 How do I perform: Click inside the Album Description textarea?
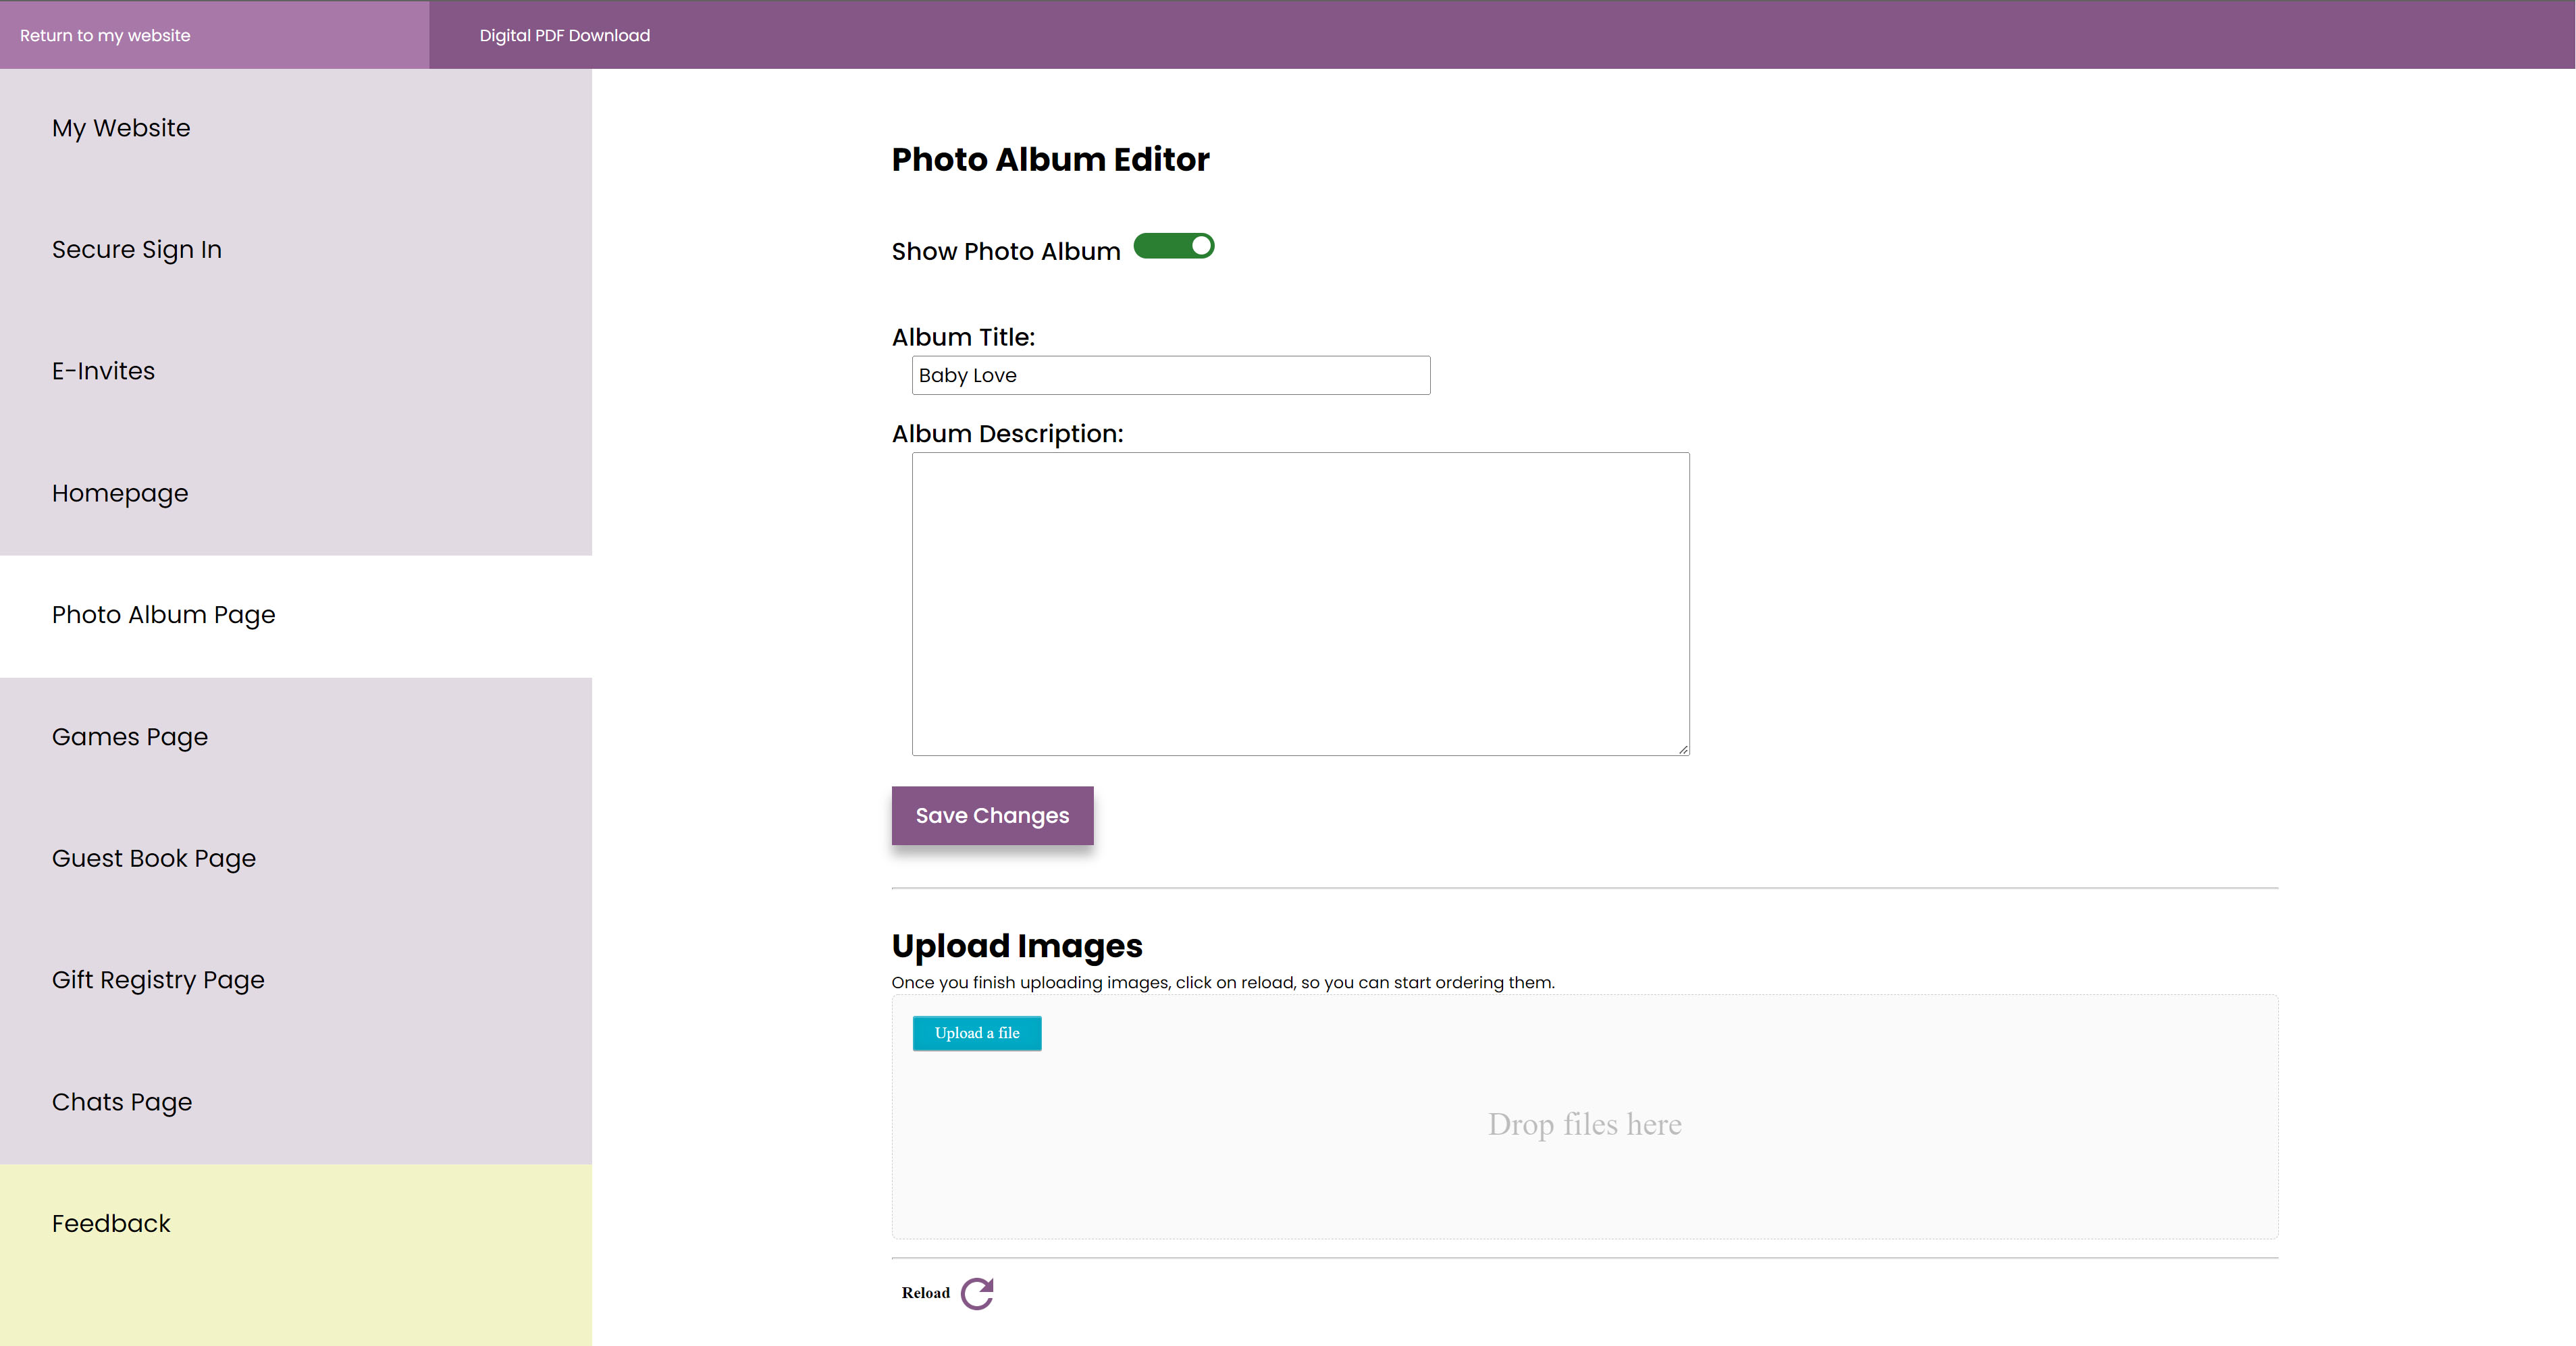pos(1300,603)
